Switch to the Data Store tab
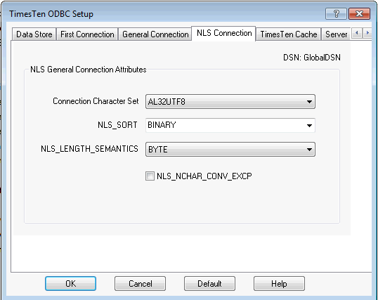The height and width of the screenshot is (300, 378). [34, 34]
